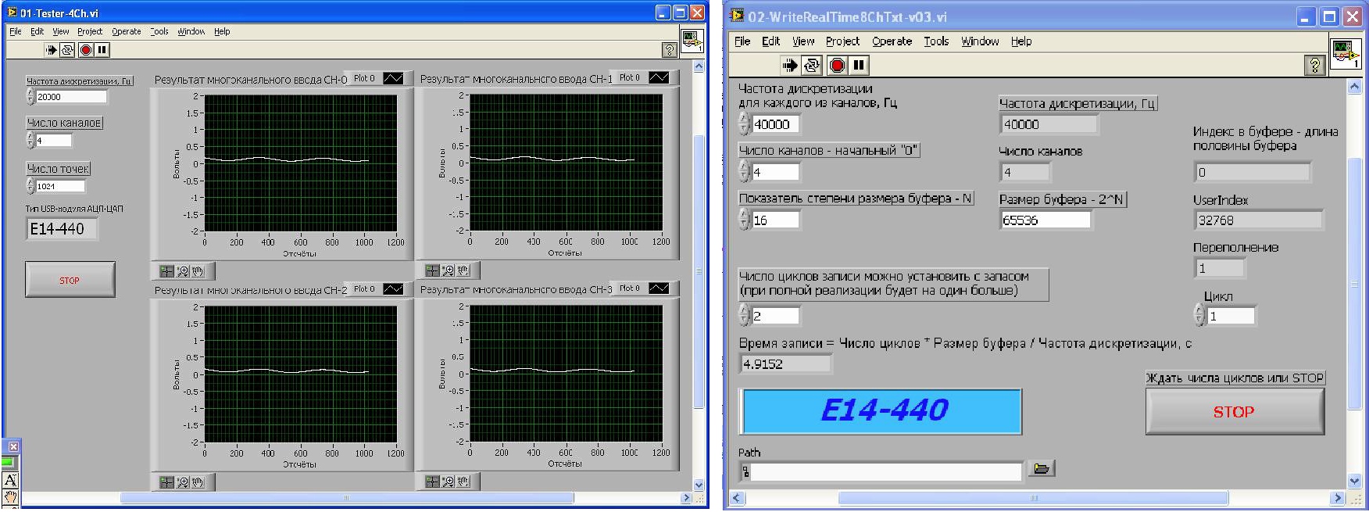Click the buffer size 65536 field
1369x512 pixels.
tap(1046, 220)
